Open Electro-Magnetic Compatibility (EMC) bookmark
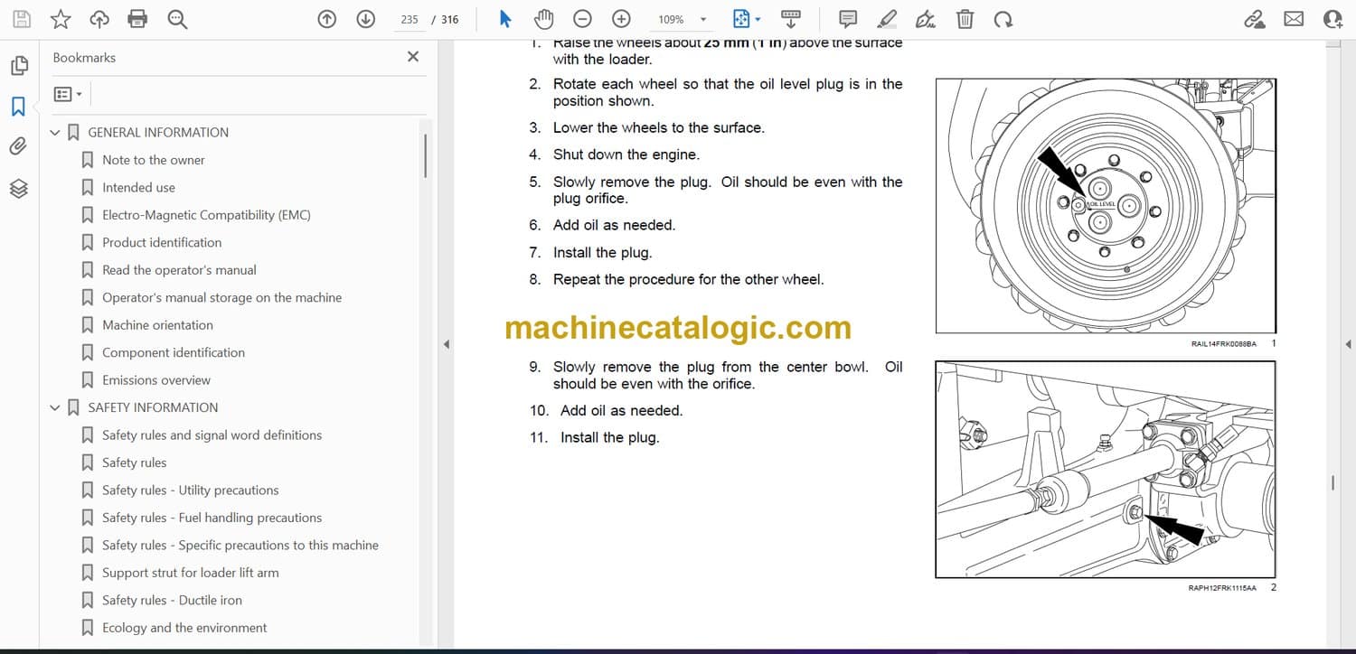Image resolution: width=1356 pixels, height=654 pixels. point(206,215)
